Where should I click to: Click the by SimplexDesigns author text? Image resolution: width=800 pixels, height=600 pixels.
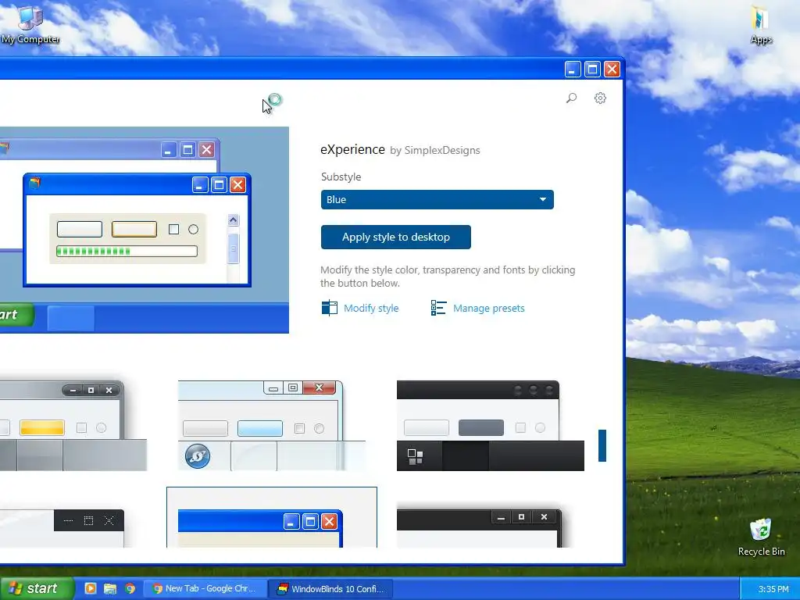coord(434,151)
